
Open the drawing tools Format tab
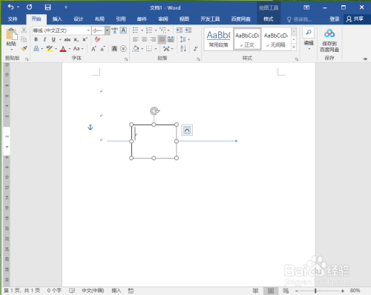269,19
